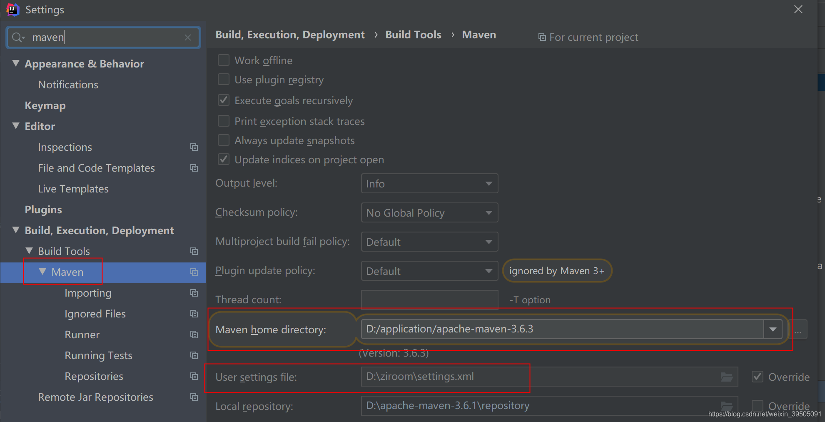The width and height of the screenshot is (825, 422).
Task: Open Notifications settings page
Action: pyautogui.click(x=68, y=85)
